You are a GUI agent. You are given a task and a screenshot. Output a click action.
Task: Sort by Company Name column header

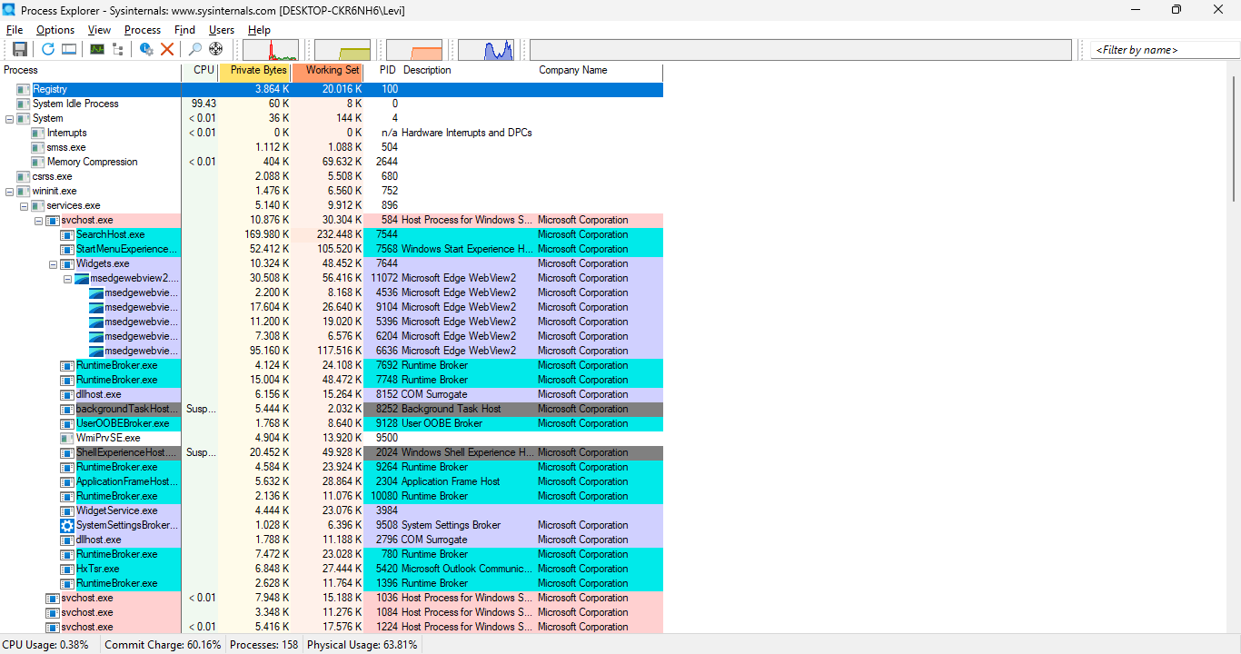600,70
